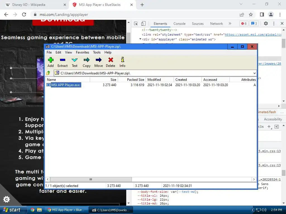Close the Disney XD Wikipedia tab

pyautogui.click(x=65, y=5)
